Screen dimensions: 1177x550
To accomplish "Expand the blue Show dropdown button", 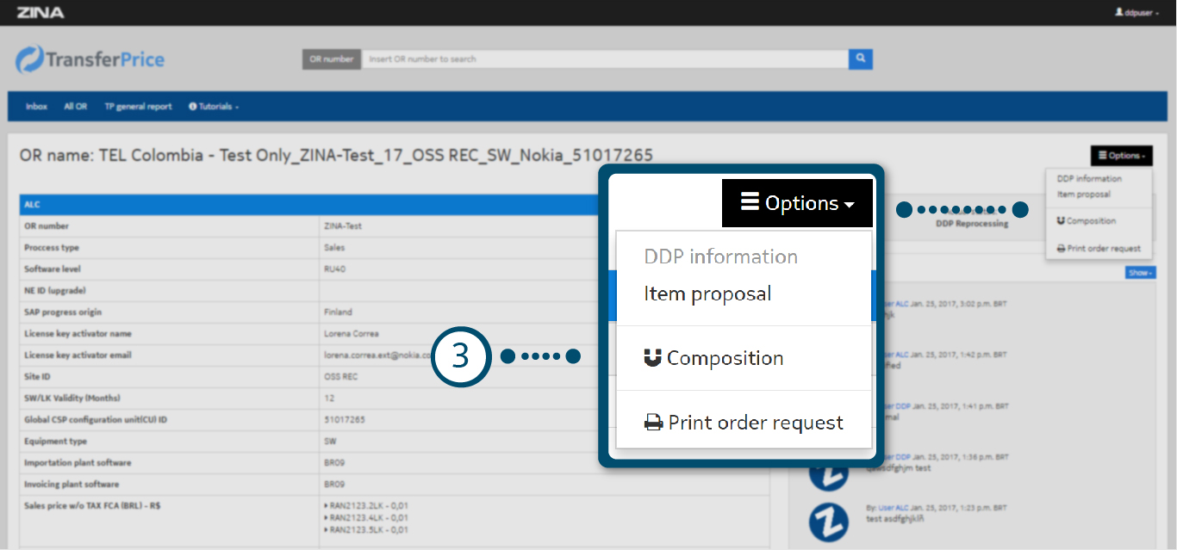I will click(x=1139, y=273).
